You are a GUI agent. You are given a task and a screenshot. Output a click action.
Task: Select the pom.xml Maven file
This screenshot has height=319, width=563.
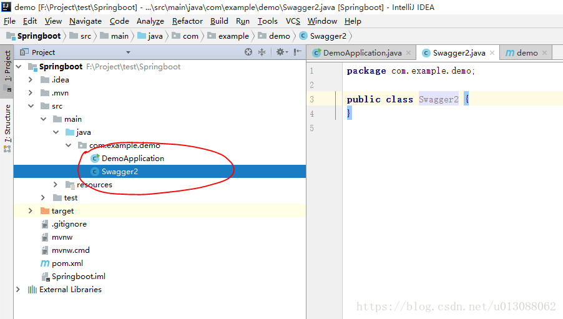[x=67, y=263]
